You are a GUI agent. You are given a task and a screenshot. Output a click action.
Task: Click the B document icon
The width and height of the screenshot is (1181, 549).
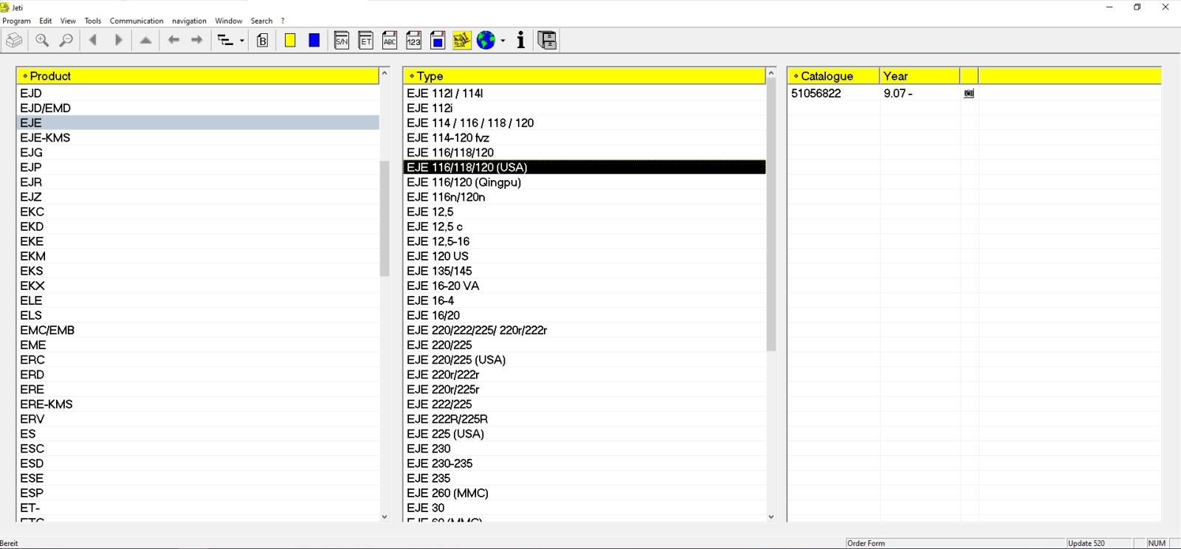[x=263, y=41]
